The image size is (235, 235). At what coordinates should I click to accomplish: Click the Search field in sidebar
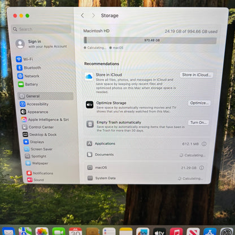point(41,29)
